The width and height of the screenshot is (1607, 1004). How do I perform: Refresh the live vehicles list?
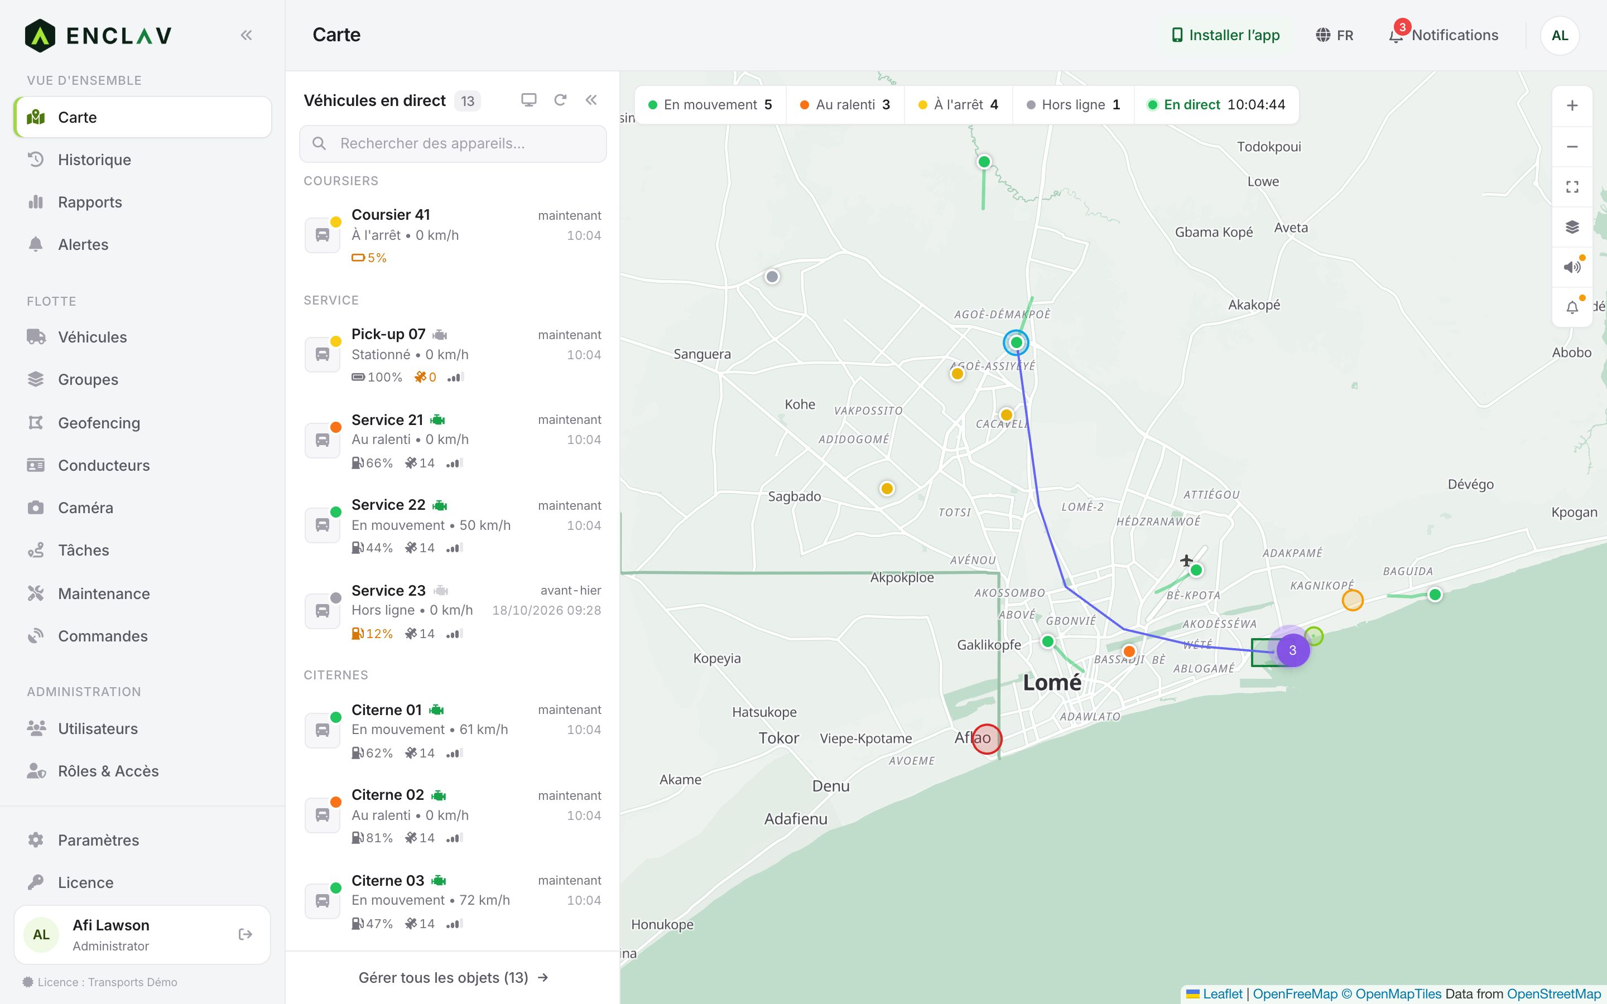pos(560,100)
